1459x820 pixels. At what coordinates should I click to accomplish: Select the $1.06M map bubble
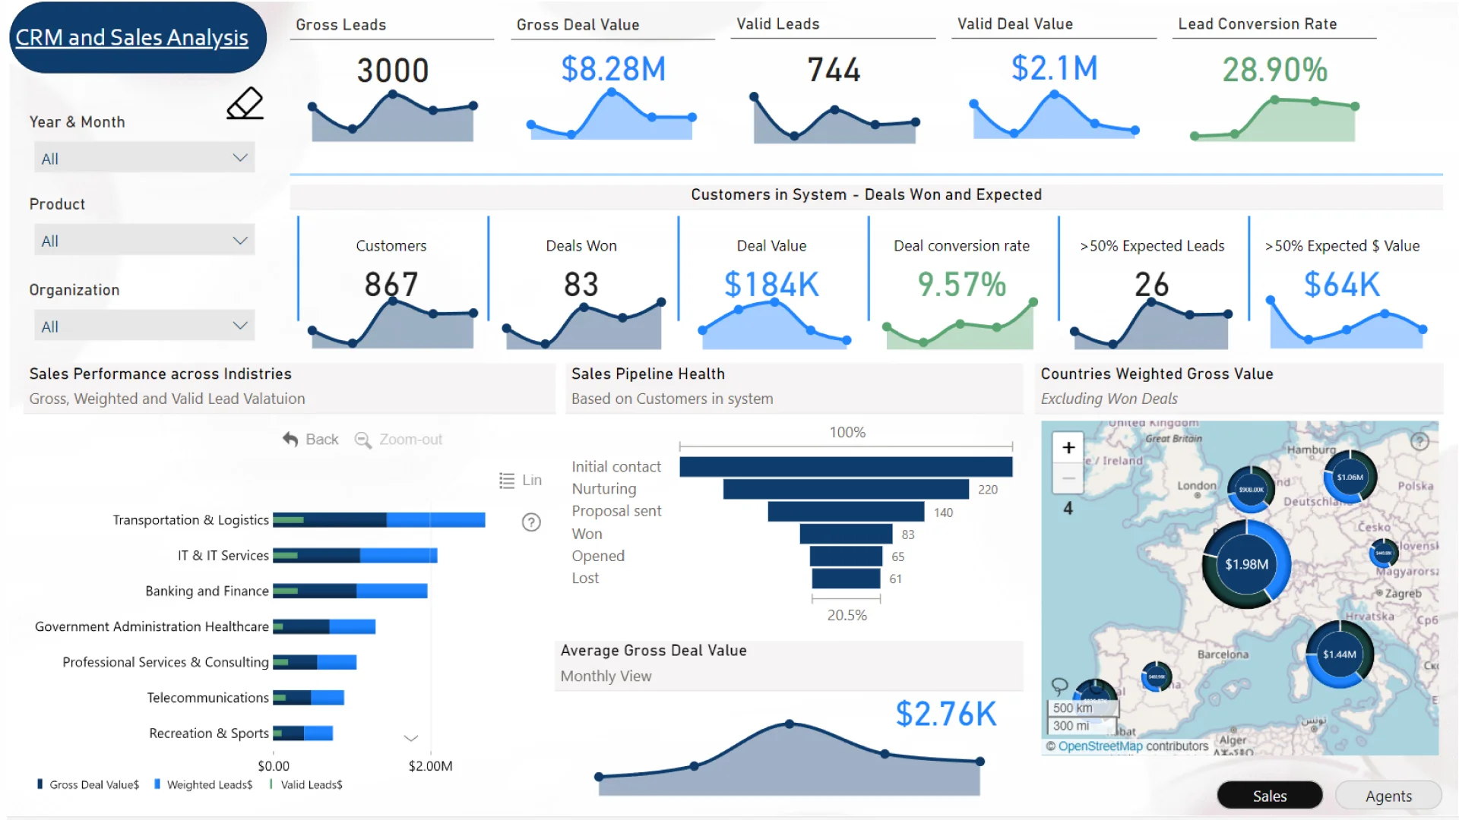click(1350, 478)
